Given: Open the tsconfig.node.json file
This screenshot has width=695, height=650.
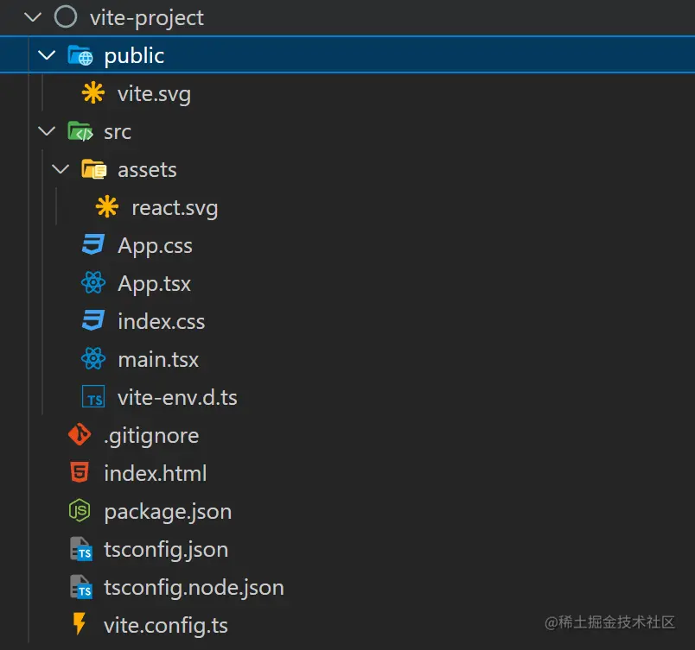Looking at the screenshot, I should 194,589.
